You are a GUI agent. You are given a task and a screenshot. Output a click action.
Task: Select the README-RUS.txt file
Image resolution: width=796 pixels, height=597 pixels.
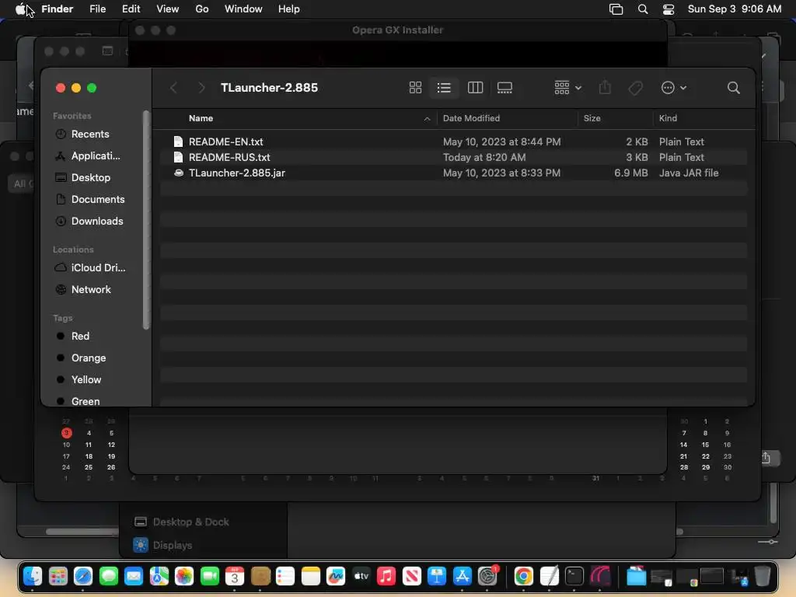click(x=453, y=157)
